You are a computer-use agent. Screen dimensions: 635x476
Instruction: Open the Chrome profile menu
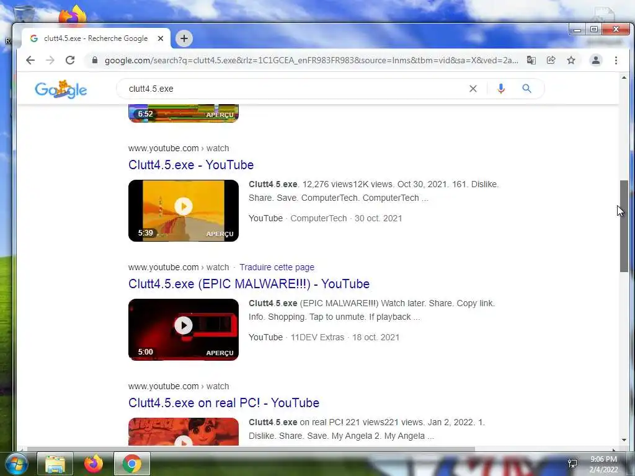point(596,60)
